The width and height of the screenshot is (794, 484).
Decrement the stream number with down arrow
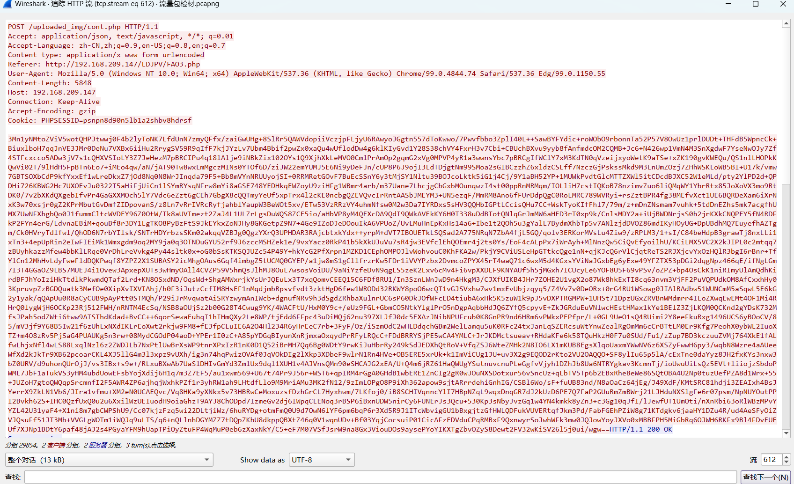tap(787, 463)
